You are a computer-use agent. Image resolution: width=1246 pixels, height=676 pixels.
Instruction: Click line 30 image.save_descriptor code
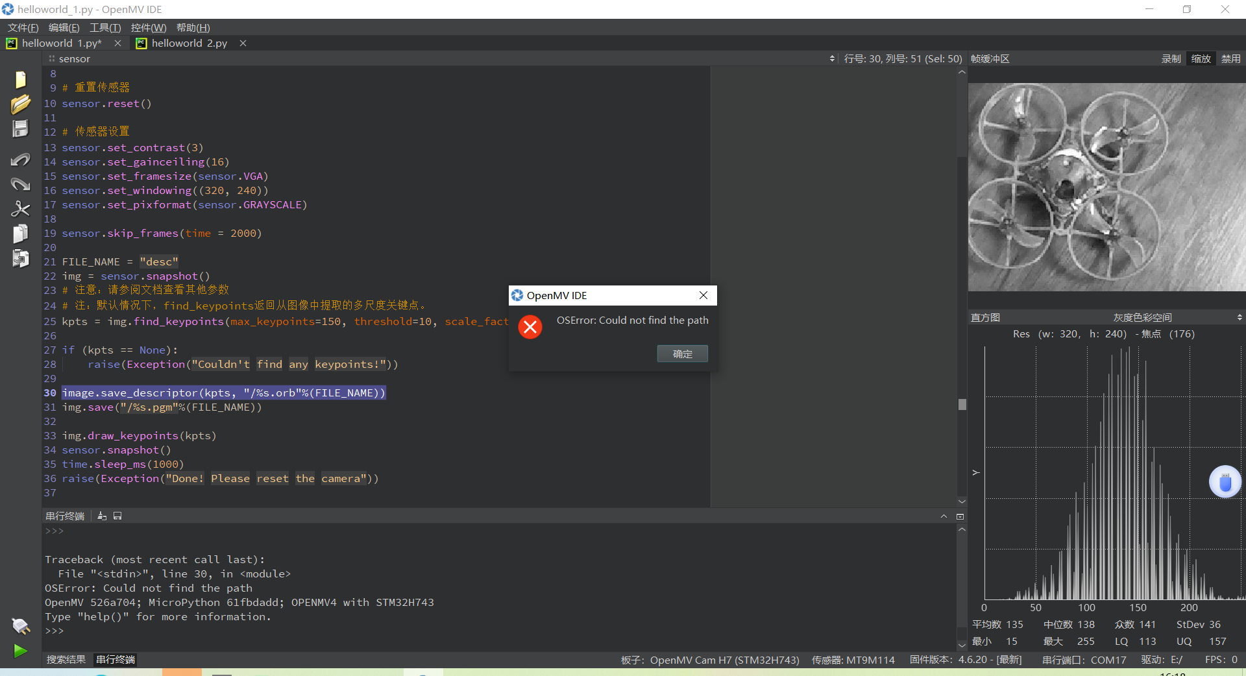click(224, 392)
